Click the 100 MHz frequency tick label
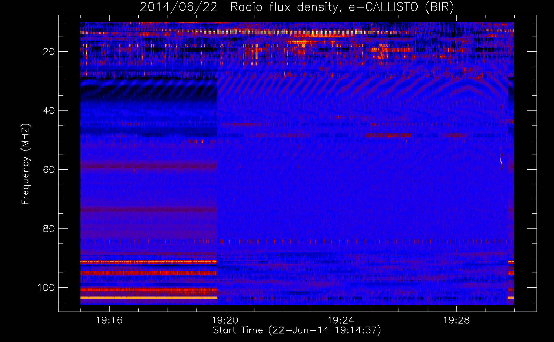Image resolution: width=554 pixels, height=342 pixels. tap(46, 288)
